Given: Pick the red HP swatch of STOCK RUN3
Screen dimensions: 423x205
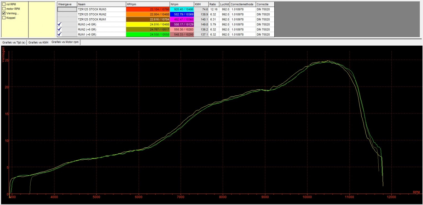Looking at the screenshot, I should click(x=148, y=9).
